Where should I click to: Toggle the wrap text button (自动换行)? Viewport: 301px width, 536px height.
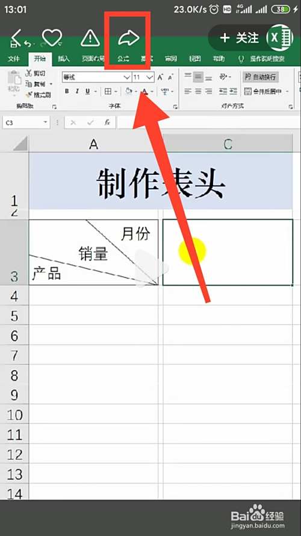point(261,77)
